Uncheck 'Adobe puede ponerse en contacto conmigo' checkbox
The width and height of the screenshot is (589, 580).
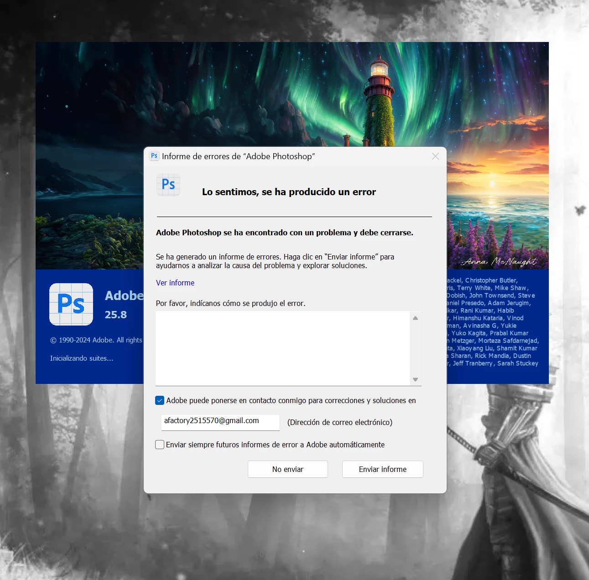pos(160,400)
